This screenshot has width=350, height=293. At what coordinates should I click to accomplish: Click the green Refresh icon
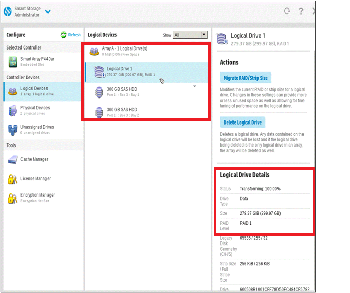64,35
